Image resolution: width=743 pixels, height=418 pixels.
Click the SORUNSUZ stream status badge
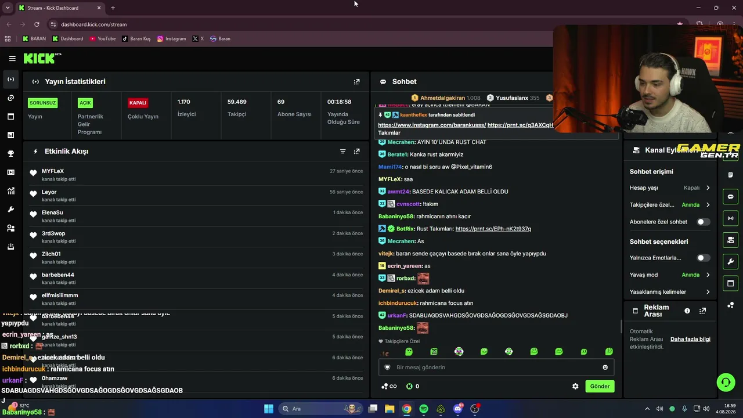pyautogui.click(x=43, y=103)
